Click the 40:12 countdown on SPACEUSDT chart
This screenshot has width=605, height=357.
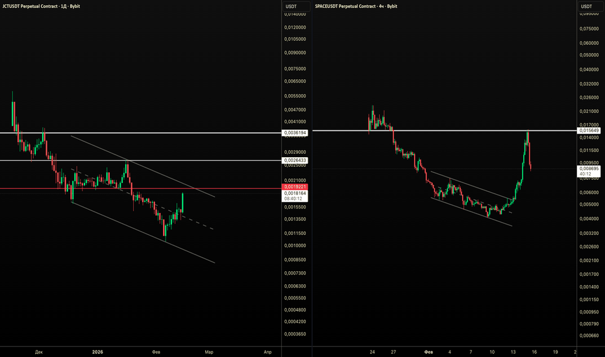[586, 174]
